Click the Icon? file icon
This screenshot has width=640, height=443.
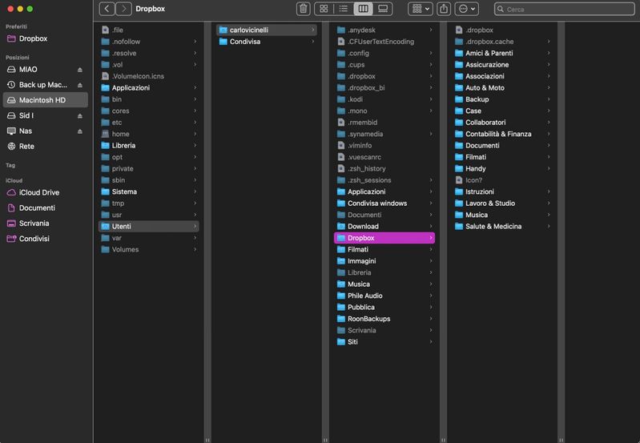459,180
